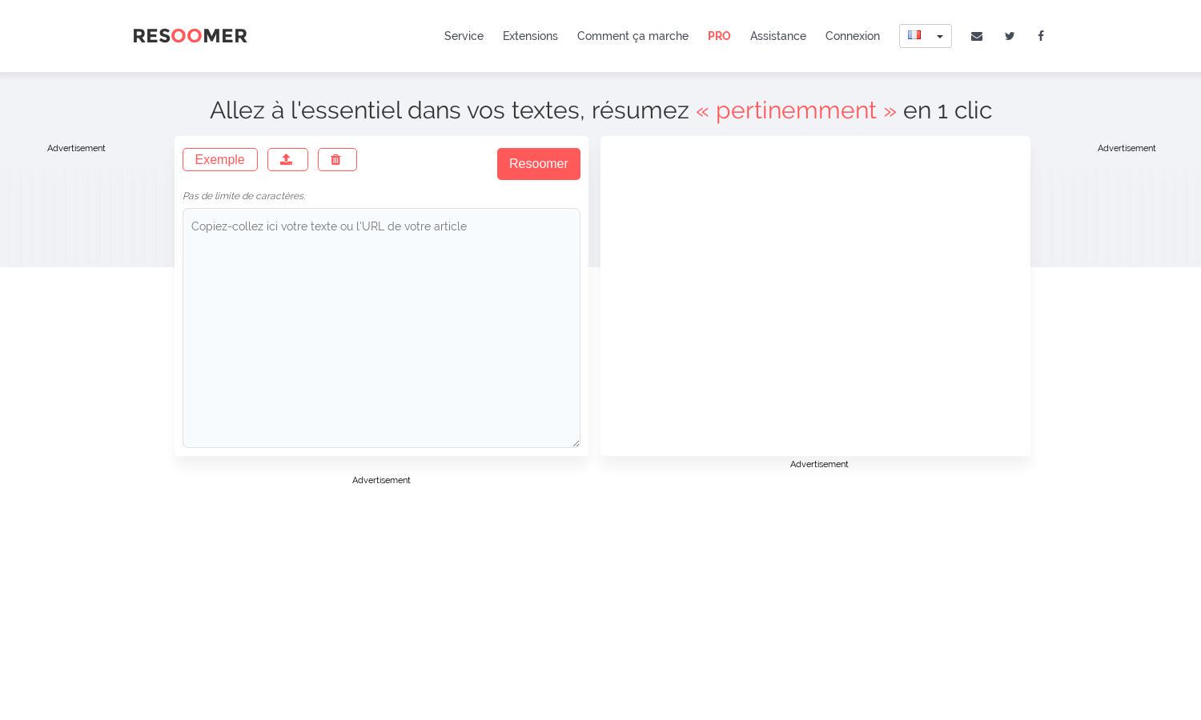Viewport: 1201px width, 720px height.
Task: Clear text with the trash icon
Action: pos(337,159)
